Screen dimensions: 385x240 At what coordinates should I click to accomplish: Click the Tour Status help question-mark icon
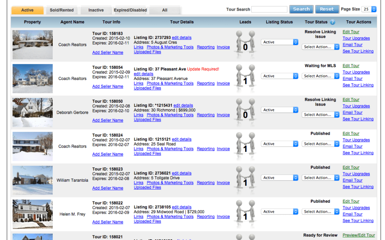(x=332, y=22)
